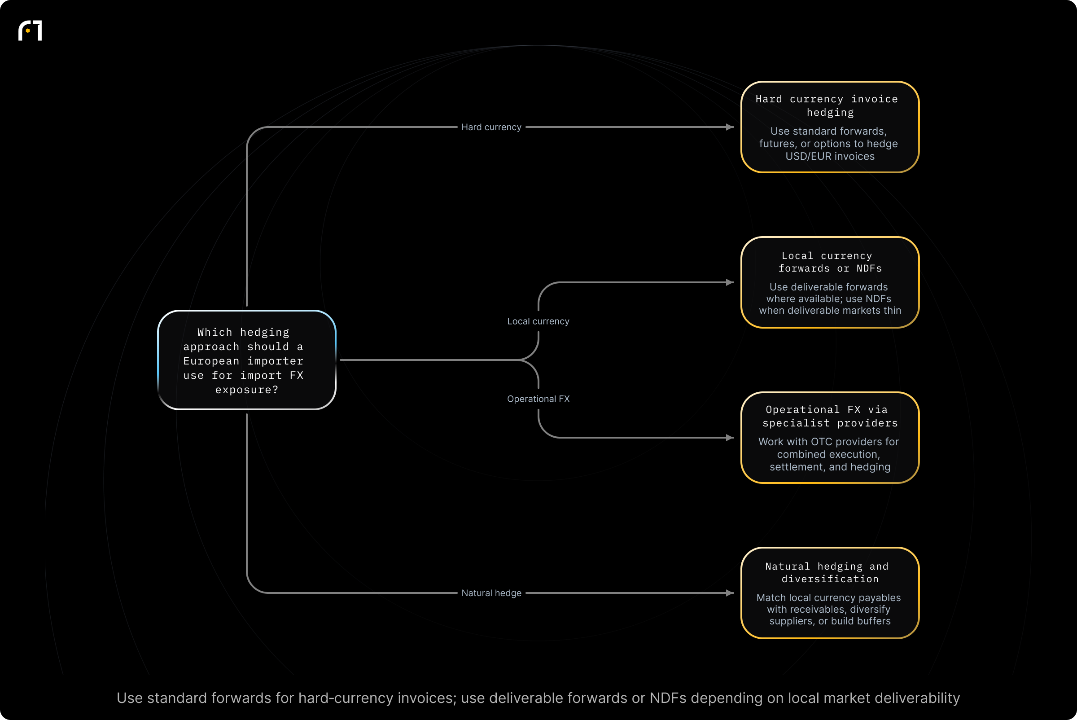Click 'Use deliverable forwards where available' description
1077x720 pixels.
coord(830,299)
